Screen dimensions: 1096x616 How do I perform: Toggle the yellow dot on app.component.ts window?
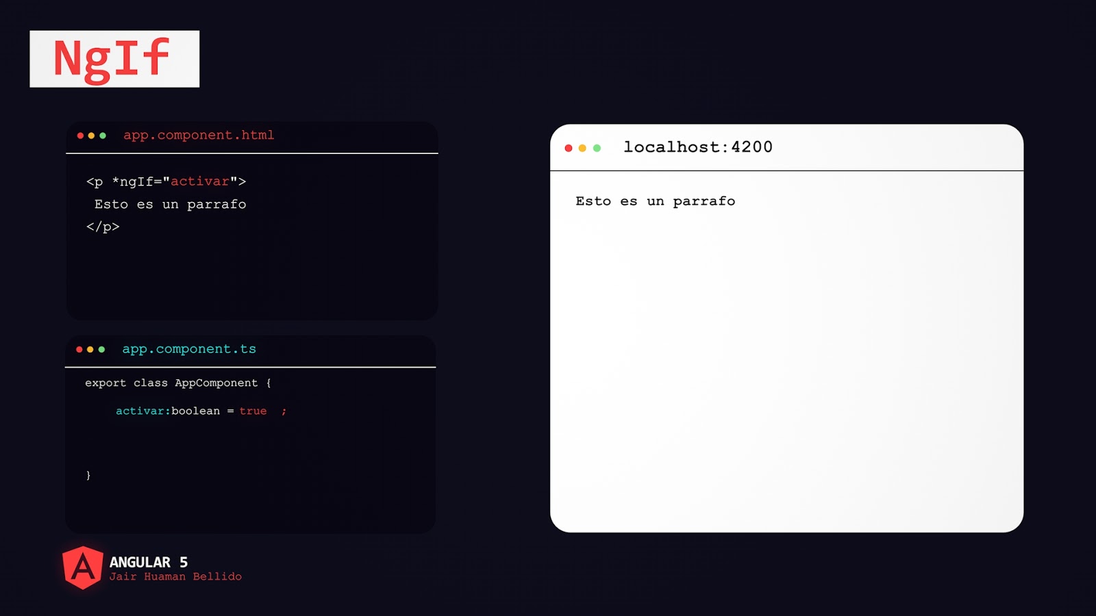(90, 349)
